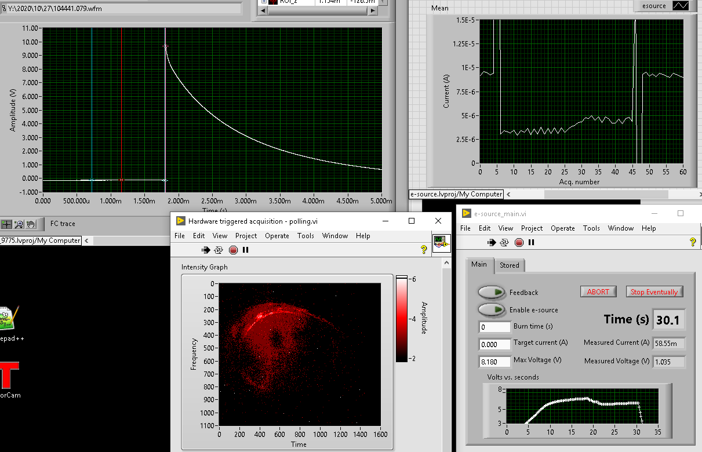Click the VI connector icon in polling.vi

point(441,242)
